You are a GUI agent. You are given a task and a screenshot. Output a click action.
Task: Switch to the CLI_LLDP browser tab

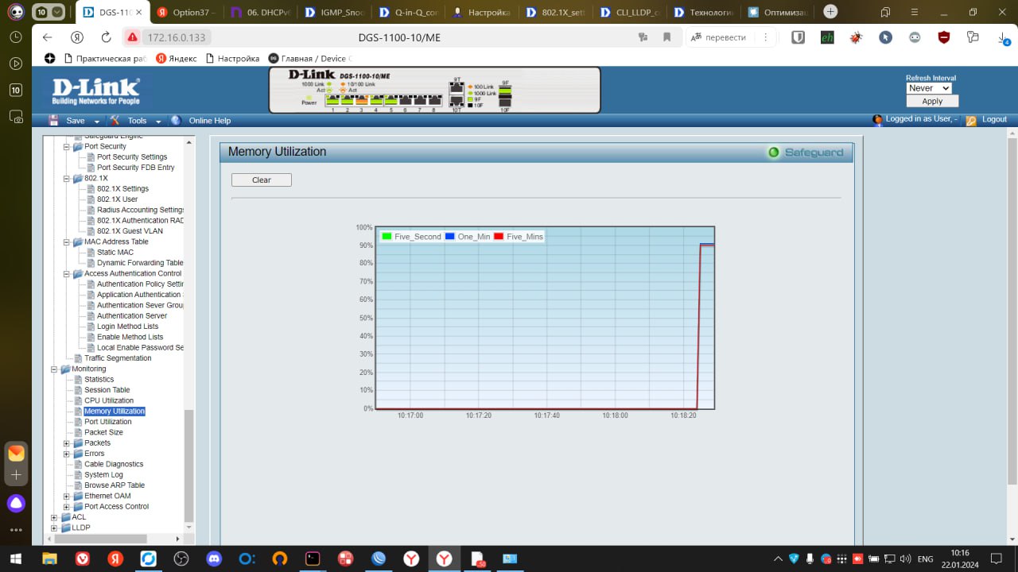630,12
